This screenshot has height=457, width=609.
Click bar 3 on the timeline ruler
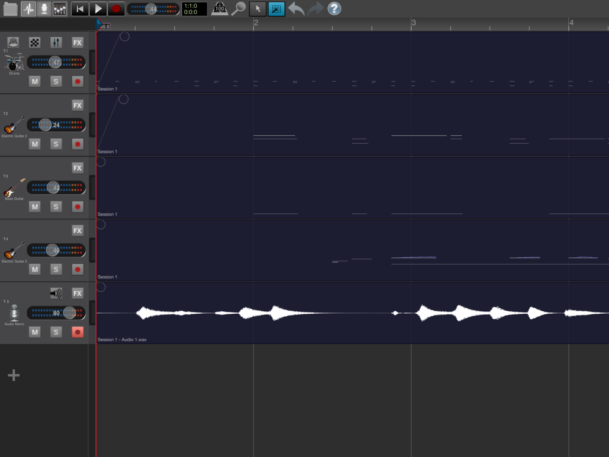click(x=414, y=23)
